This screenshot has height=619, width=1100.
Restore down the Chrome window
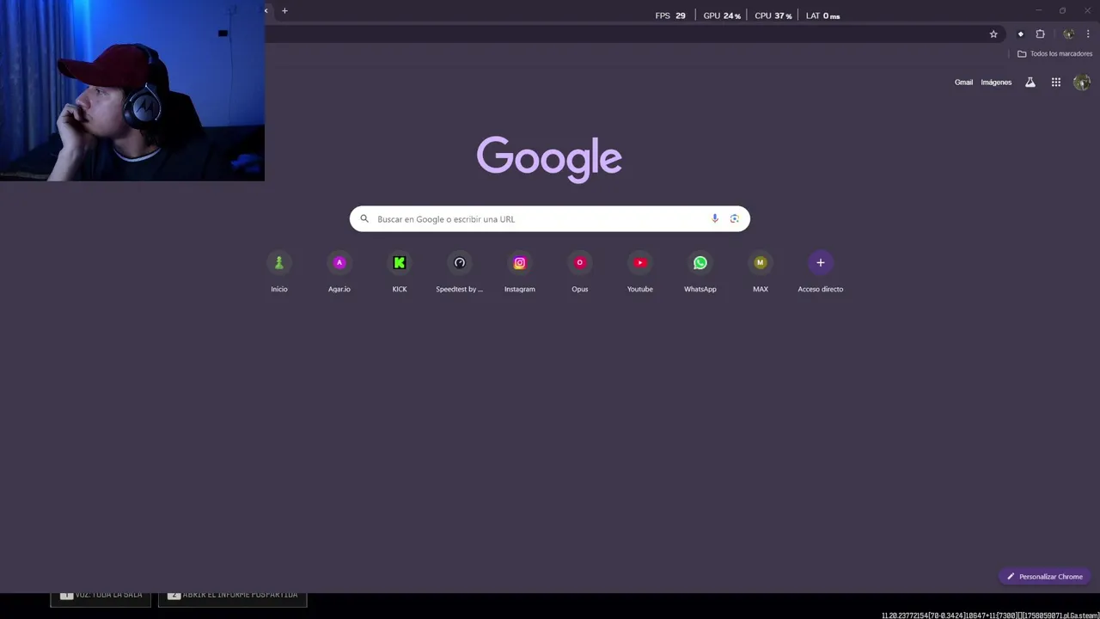(x=1062, y=10)
